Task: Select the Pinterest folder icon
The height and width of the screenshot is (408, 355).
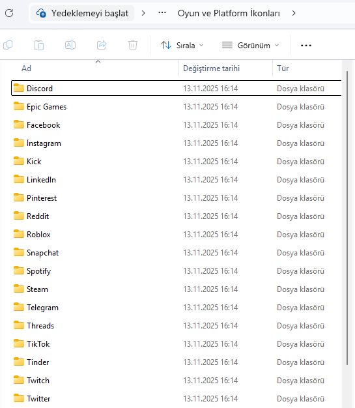Action: coord(19,197)
